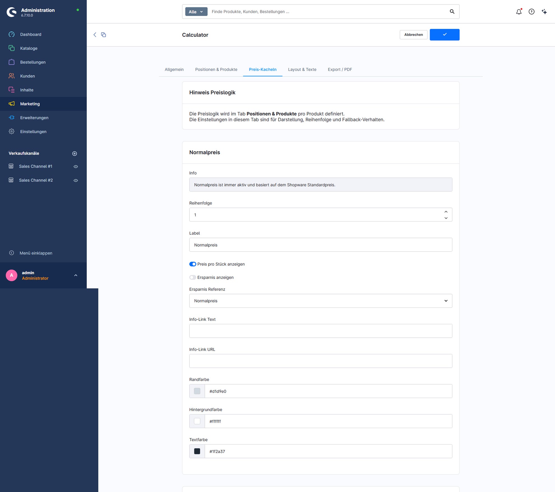This screenshot has width=555, height=492.
Task: Expand the admin user menu chevron
Action: (x=76, y=275)
